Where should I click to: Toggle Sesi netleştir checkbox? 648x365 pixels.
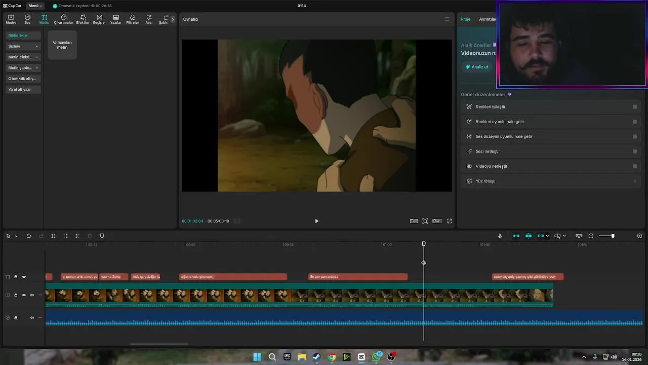coord(635,151)
